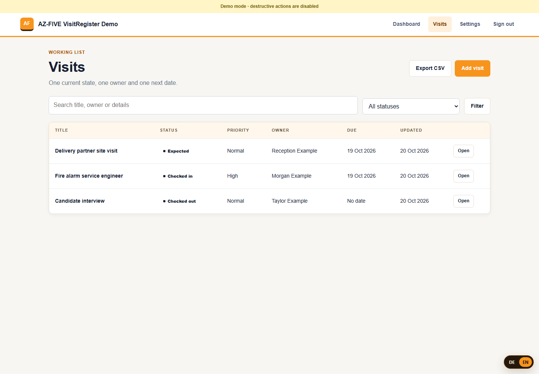The width and height of the screenshot is (539, 374).
Task: Focus the search title, owner or details field
Action: pyautogui.click(x=203, y=105)
